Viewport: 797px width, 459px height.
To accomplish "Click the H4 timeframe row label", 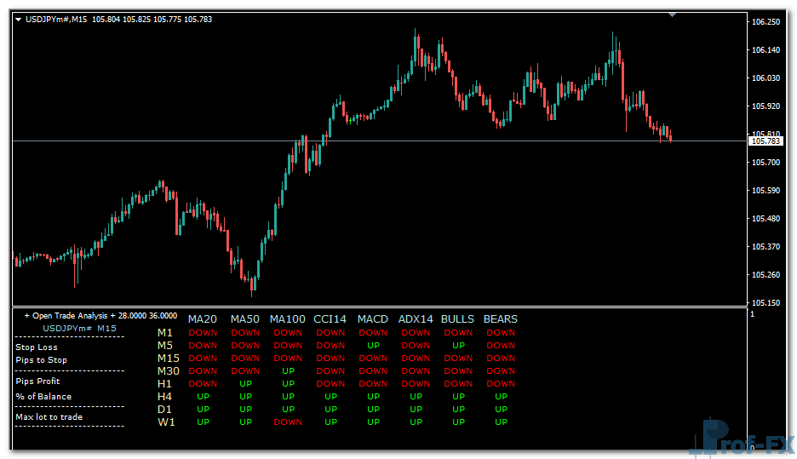I will click(165, 397).
